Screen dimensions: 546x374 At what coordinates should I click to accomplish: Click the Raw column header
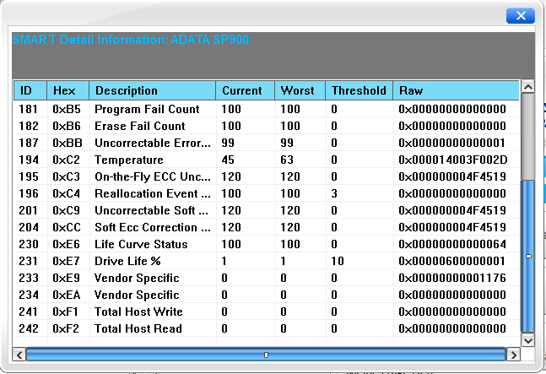click(456, 90)
